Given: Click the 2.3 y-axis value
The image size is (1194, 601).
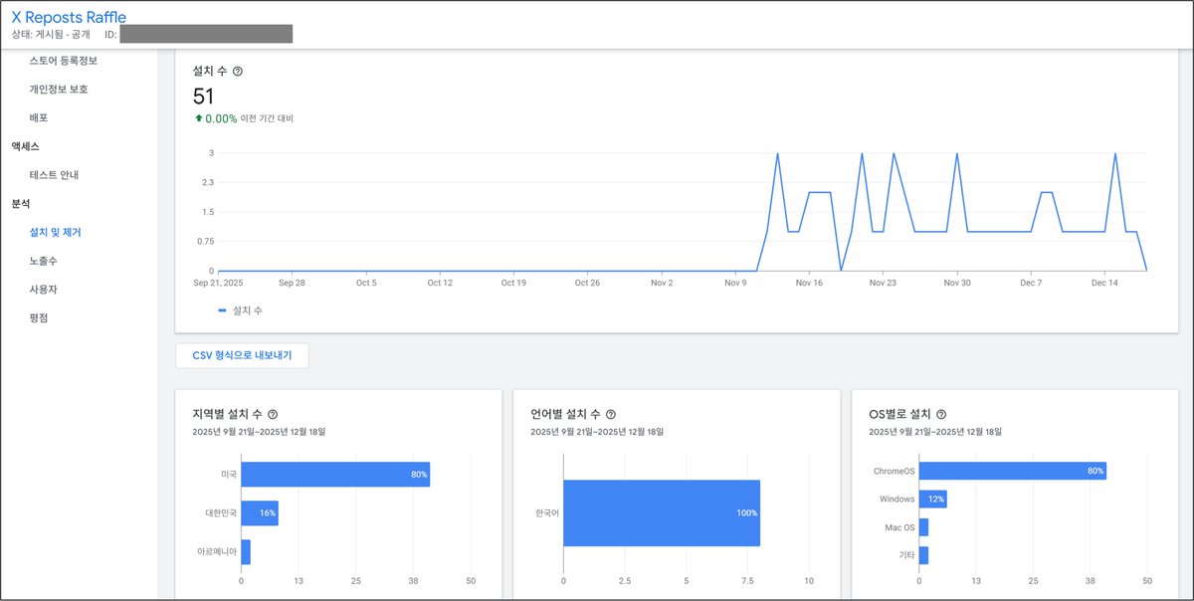Looking at the screenshot, I should [x=207, y=183].
